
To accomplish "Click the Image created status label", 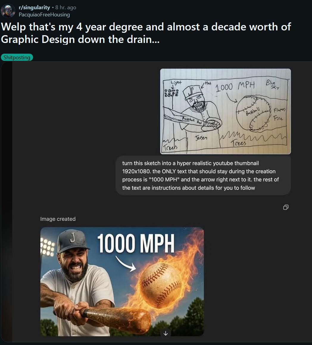I will pyautogui.click(x=58, y=219).
